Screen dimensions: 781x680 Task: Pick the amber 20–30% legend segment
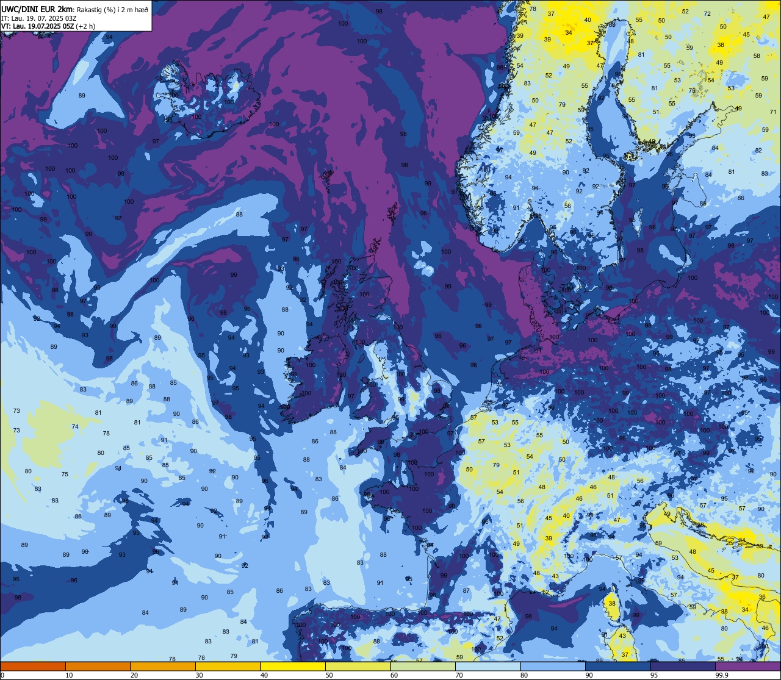click(162, 666)
